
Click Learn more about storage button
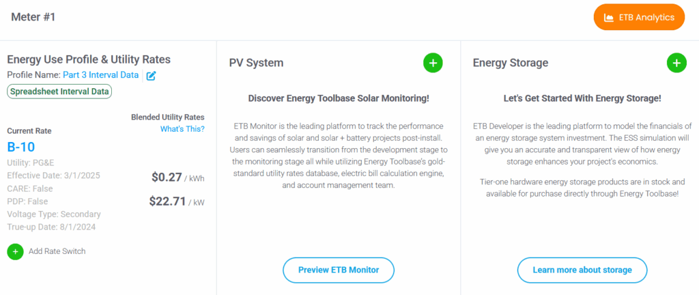tap(582, 270)
